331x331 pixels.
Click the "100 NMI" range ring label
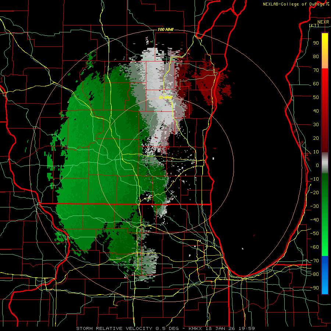[165, 29]
